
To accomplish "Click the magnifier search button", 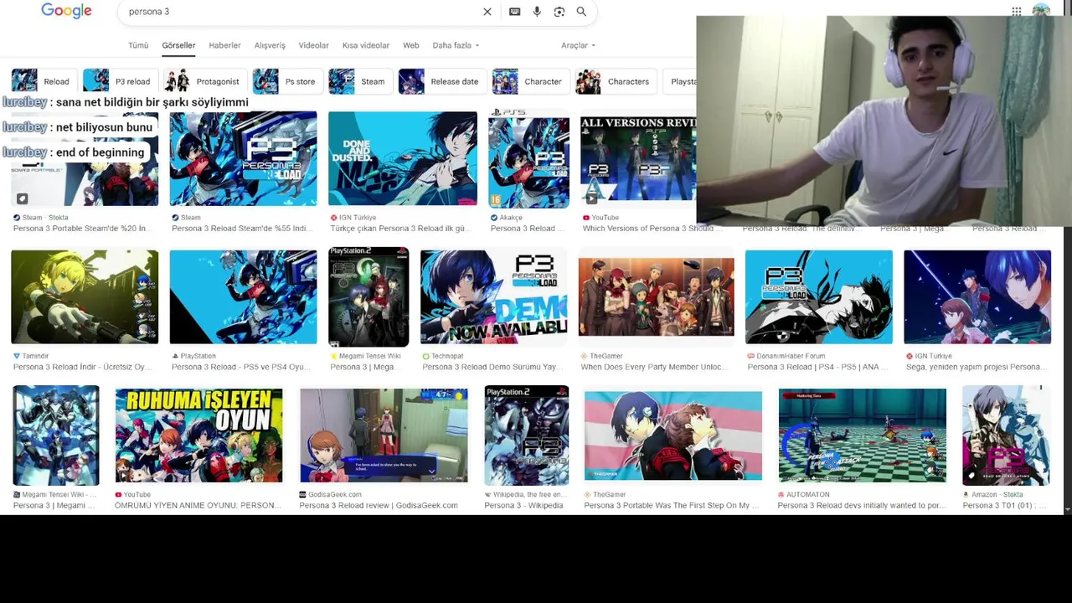I will point(581,12).
